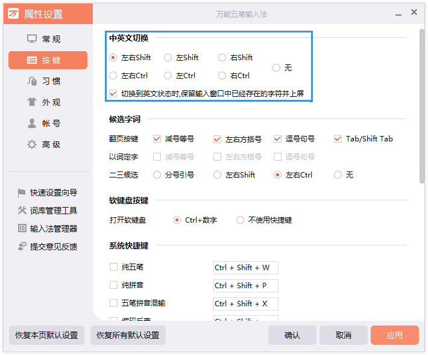Image resolution: width=428 pixels, height=355 pixels.
Task: Click the flag icon for 快速设置向导
Action: click(x=22, y=193)
